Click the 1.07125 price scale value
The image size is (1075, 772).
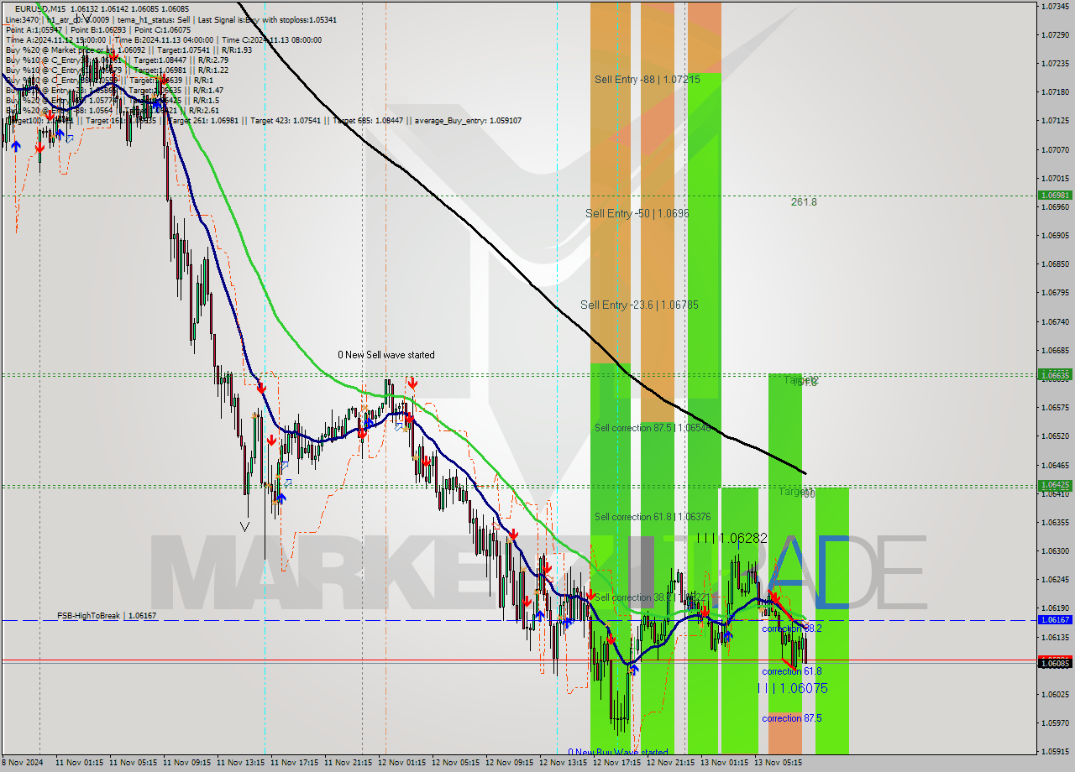coord(1055,120)
